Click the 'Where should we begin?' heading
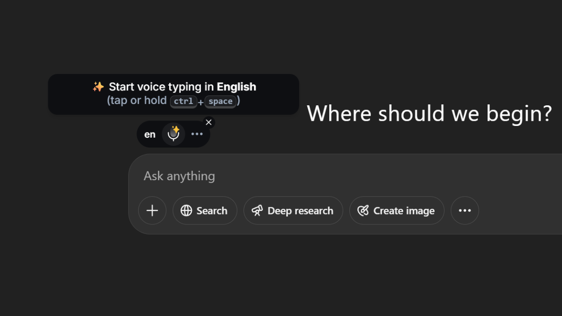 point(429,113)
